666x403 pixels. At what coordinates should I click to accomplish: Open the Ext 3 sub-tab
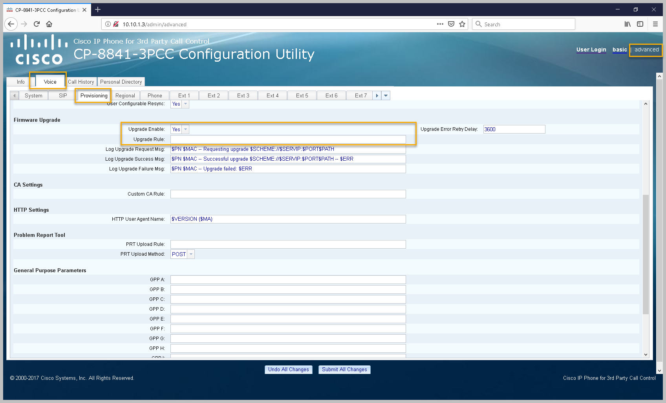243,95
